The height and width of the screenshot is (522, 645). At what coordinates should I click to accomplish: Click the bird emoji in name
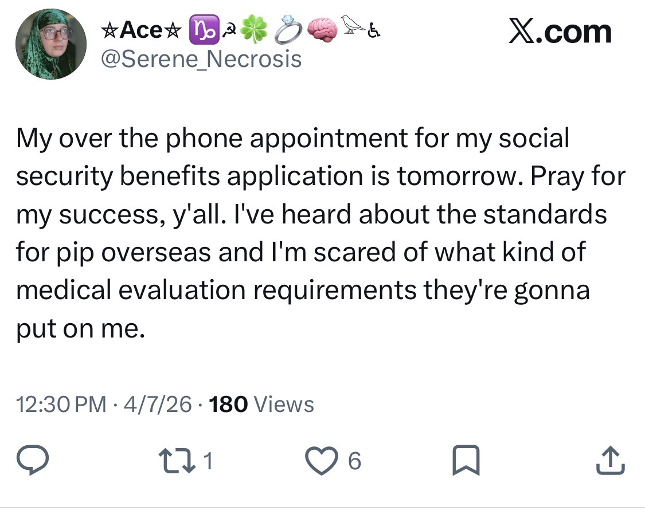click(x=352, y=24)
